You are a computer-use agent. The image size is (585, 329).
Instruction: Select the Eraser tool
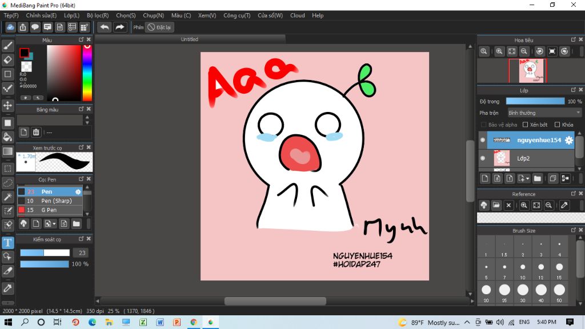pyautogui.click(x=8, y=59)
